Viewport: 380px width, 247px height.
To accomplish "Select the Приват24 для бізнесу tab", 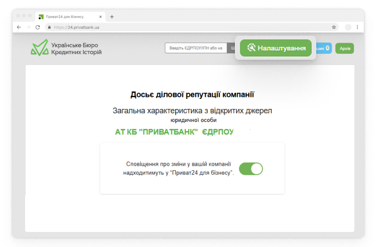I will coord(68,17).
